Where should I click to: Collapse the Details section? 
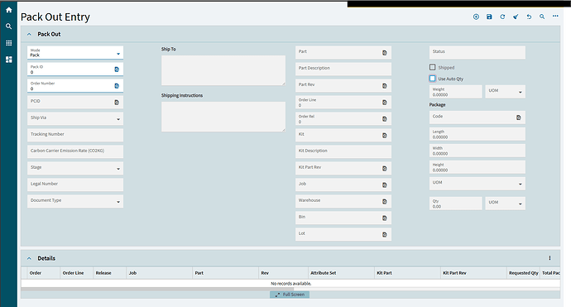coord(29,258)
